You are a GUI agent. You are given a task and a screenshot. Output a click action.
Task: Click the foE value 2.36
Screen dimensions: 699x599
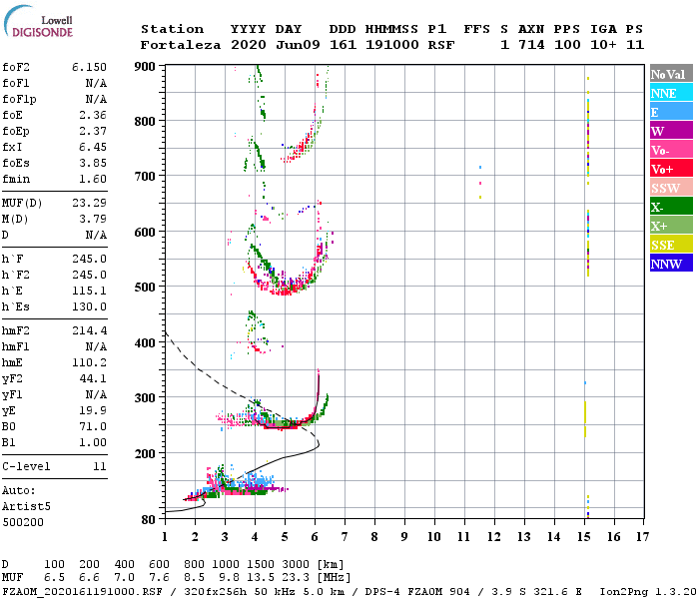click(x=93, y=115)
